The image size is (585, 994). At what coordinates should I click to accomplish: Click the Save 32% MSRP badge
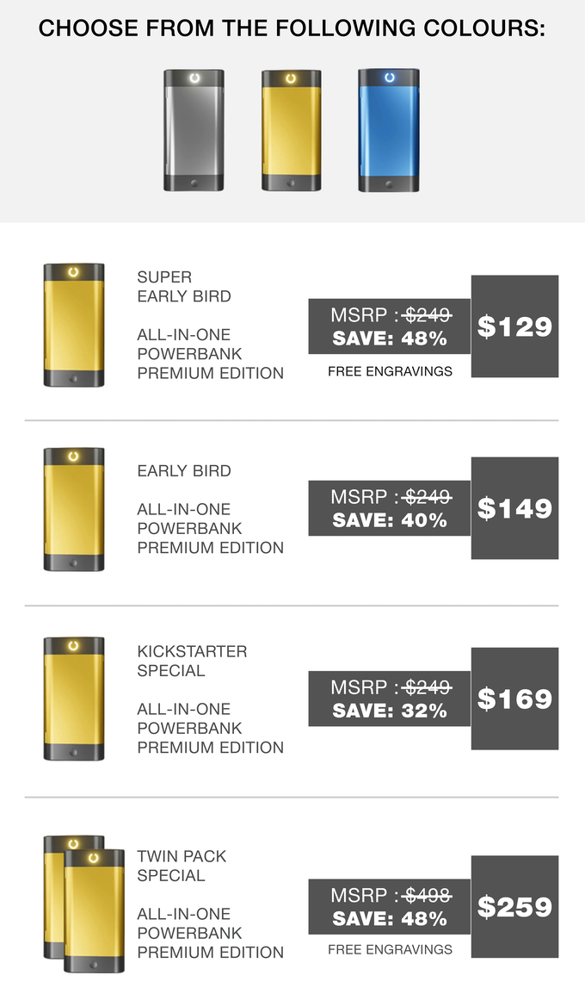tap(390, 699)
